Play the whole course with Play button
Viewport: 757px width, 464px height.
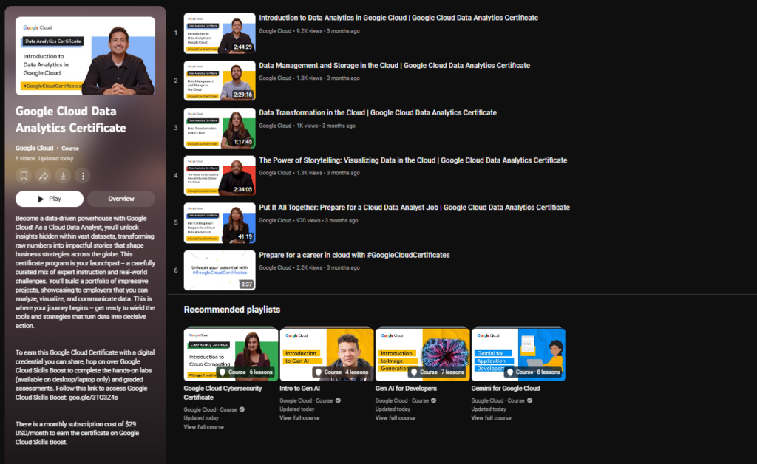50,199
